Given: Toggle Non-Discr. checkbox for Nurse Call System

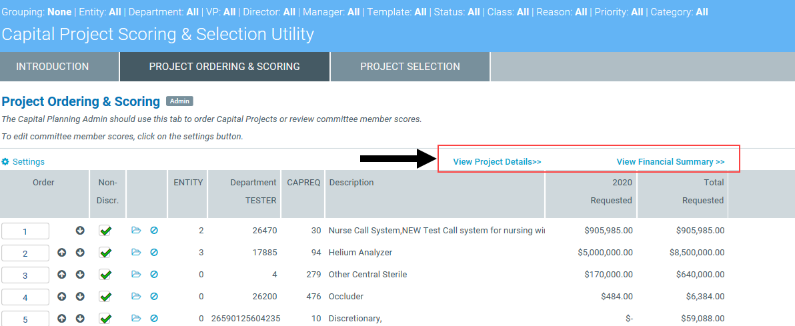Looking at the screenshot, I should coord(105,231).
